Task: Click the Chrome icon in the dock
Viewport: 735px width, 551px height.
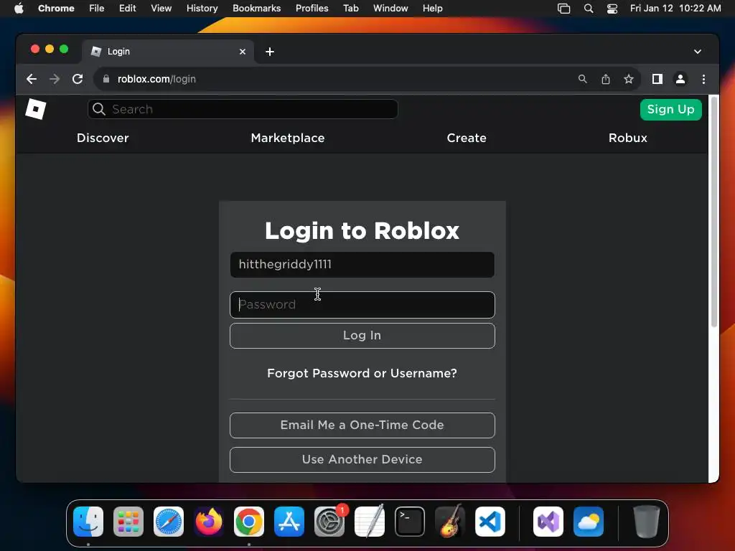Action: [249, 522]
